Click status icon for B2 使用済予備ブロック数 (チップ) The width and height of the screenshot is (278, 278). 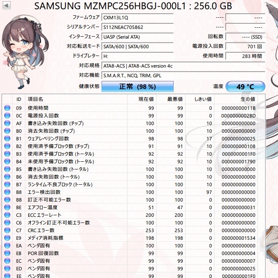7,146
